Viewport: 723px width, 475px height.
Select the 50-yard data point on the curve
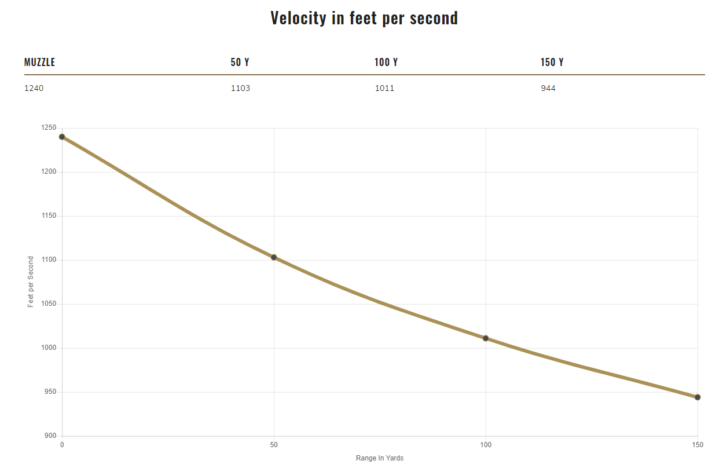point(274,257)
